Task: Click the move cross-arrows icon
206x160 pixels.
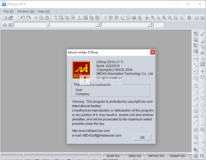Action: coord(202,71)
